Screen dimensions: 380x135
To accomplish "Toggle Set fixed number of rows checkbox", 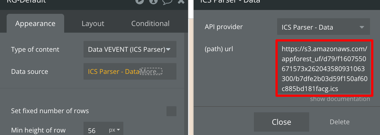I will click(x=171, y=111).
